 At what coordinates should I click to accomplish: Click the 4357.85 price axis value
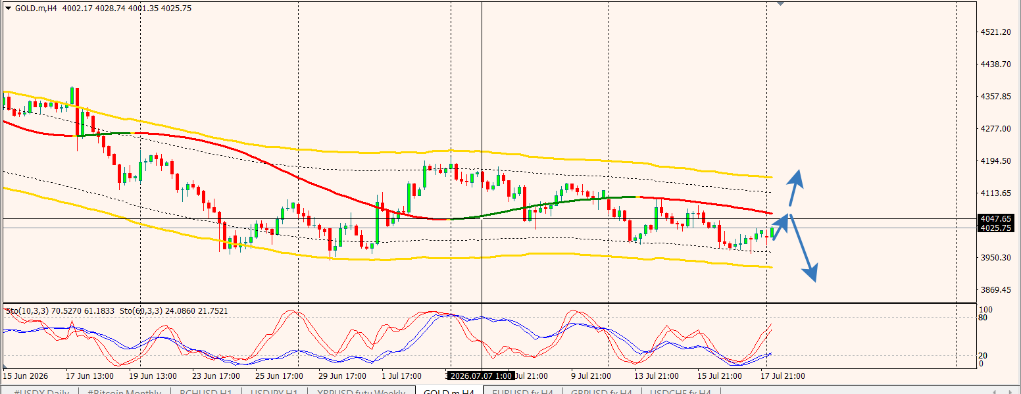tap(995, 96)
